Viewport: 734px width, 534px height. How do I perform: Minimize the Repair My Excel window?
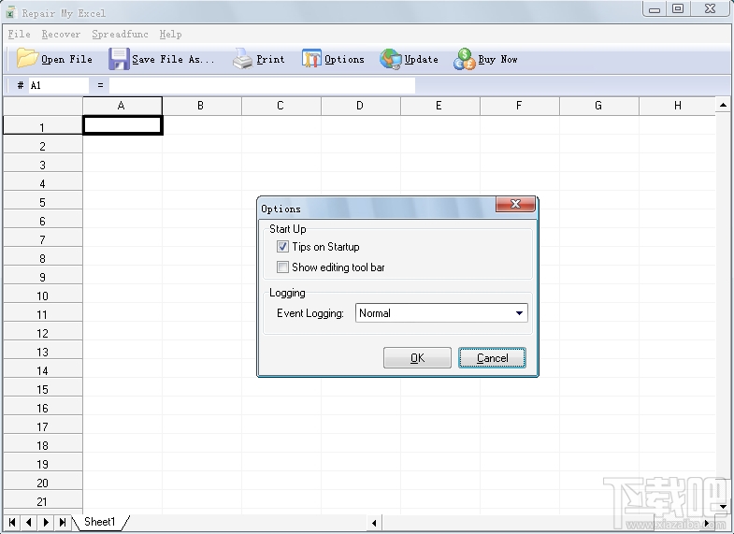[x=655, y=9]
